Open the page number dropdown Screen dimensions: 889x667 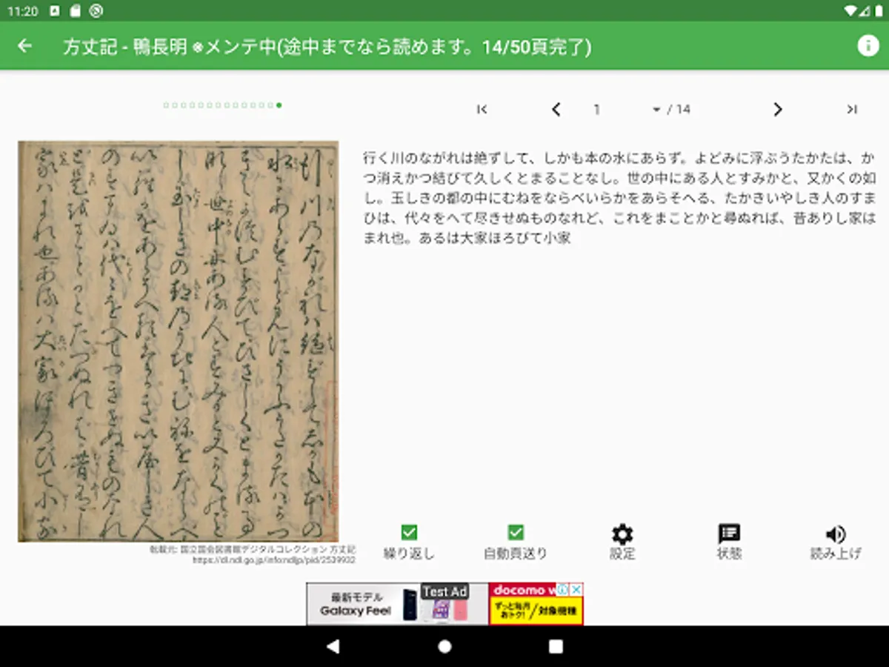click(x=656, y=110)
